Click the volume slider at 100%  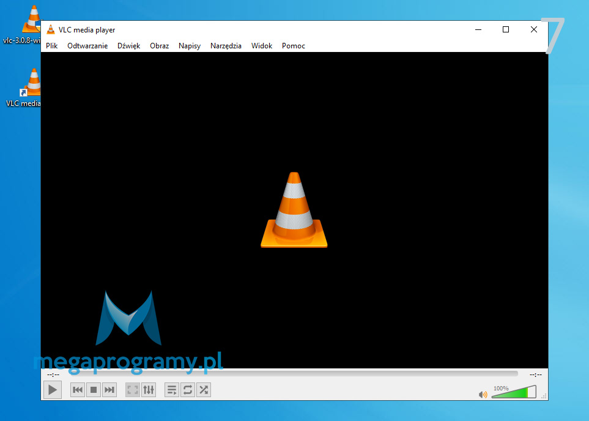pos(514,392)
